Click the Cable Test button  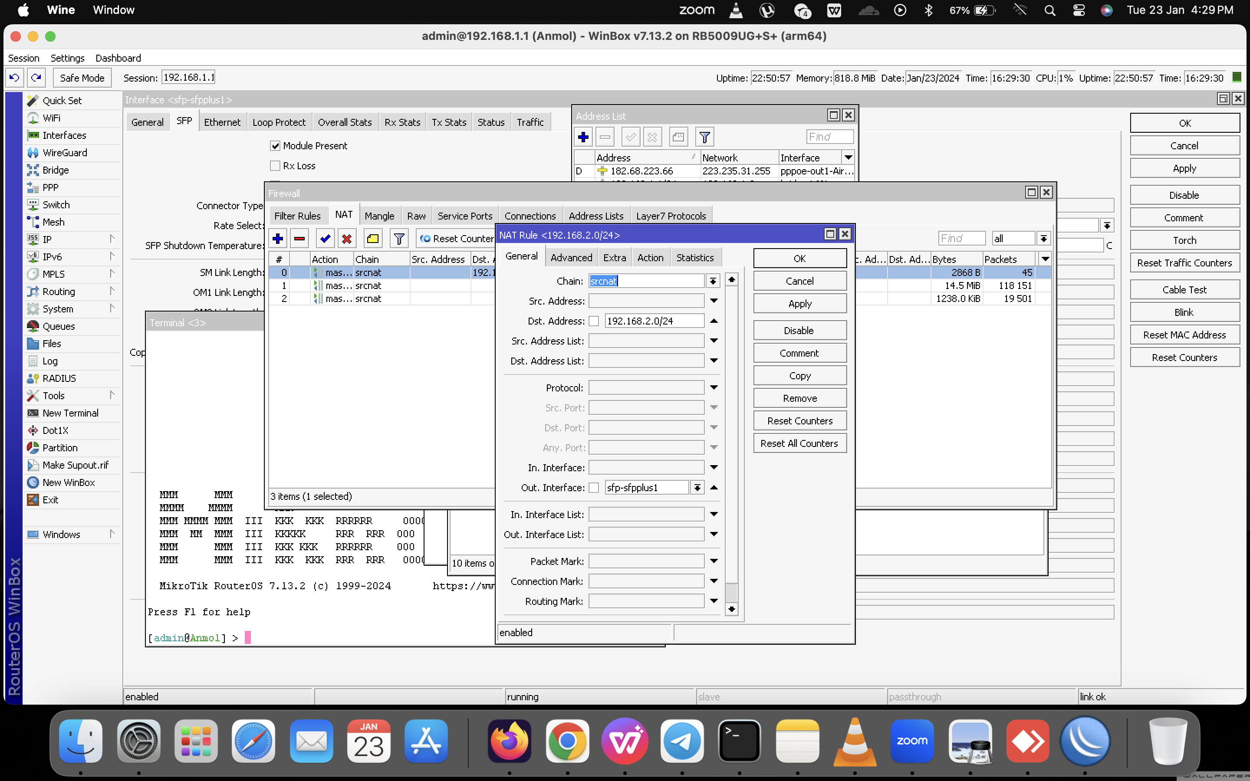coord(1184,290)
